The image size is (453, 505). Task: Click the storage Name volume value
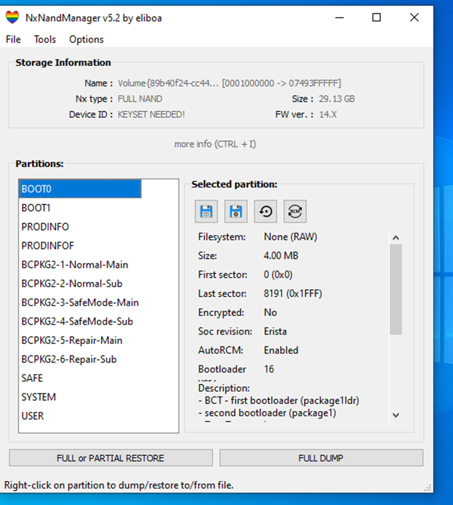[229, 83]
